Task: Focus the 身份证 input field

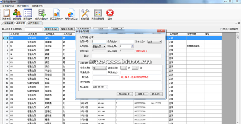Action: tap(106, 77)
